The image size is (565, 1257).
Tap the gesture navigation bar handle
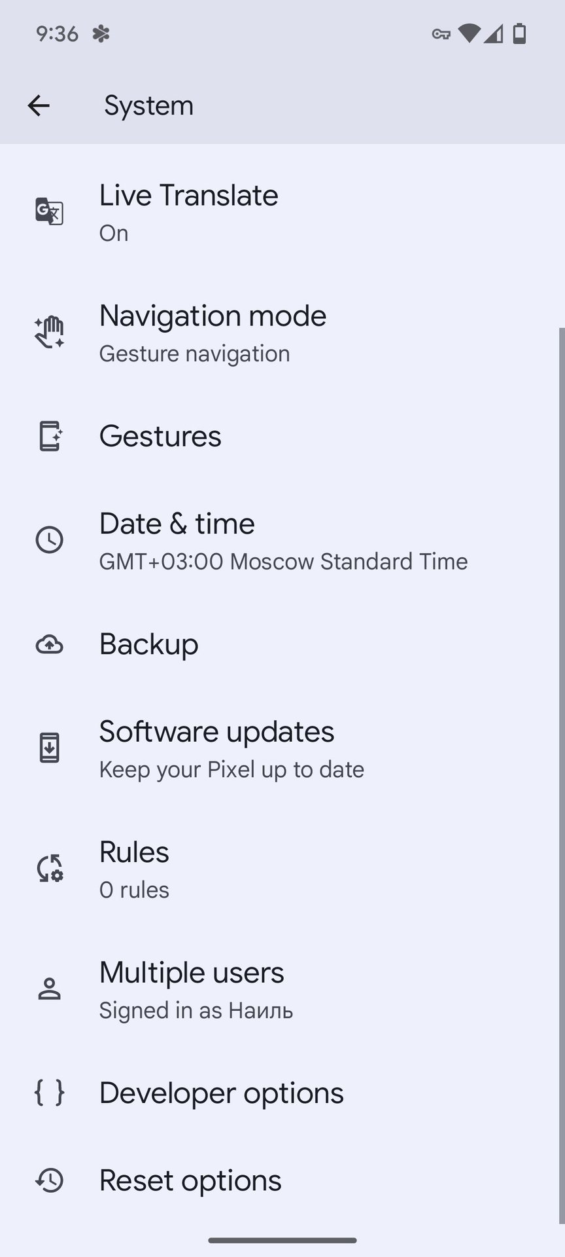282,1239
